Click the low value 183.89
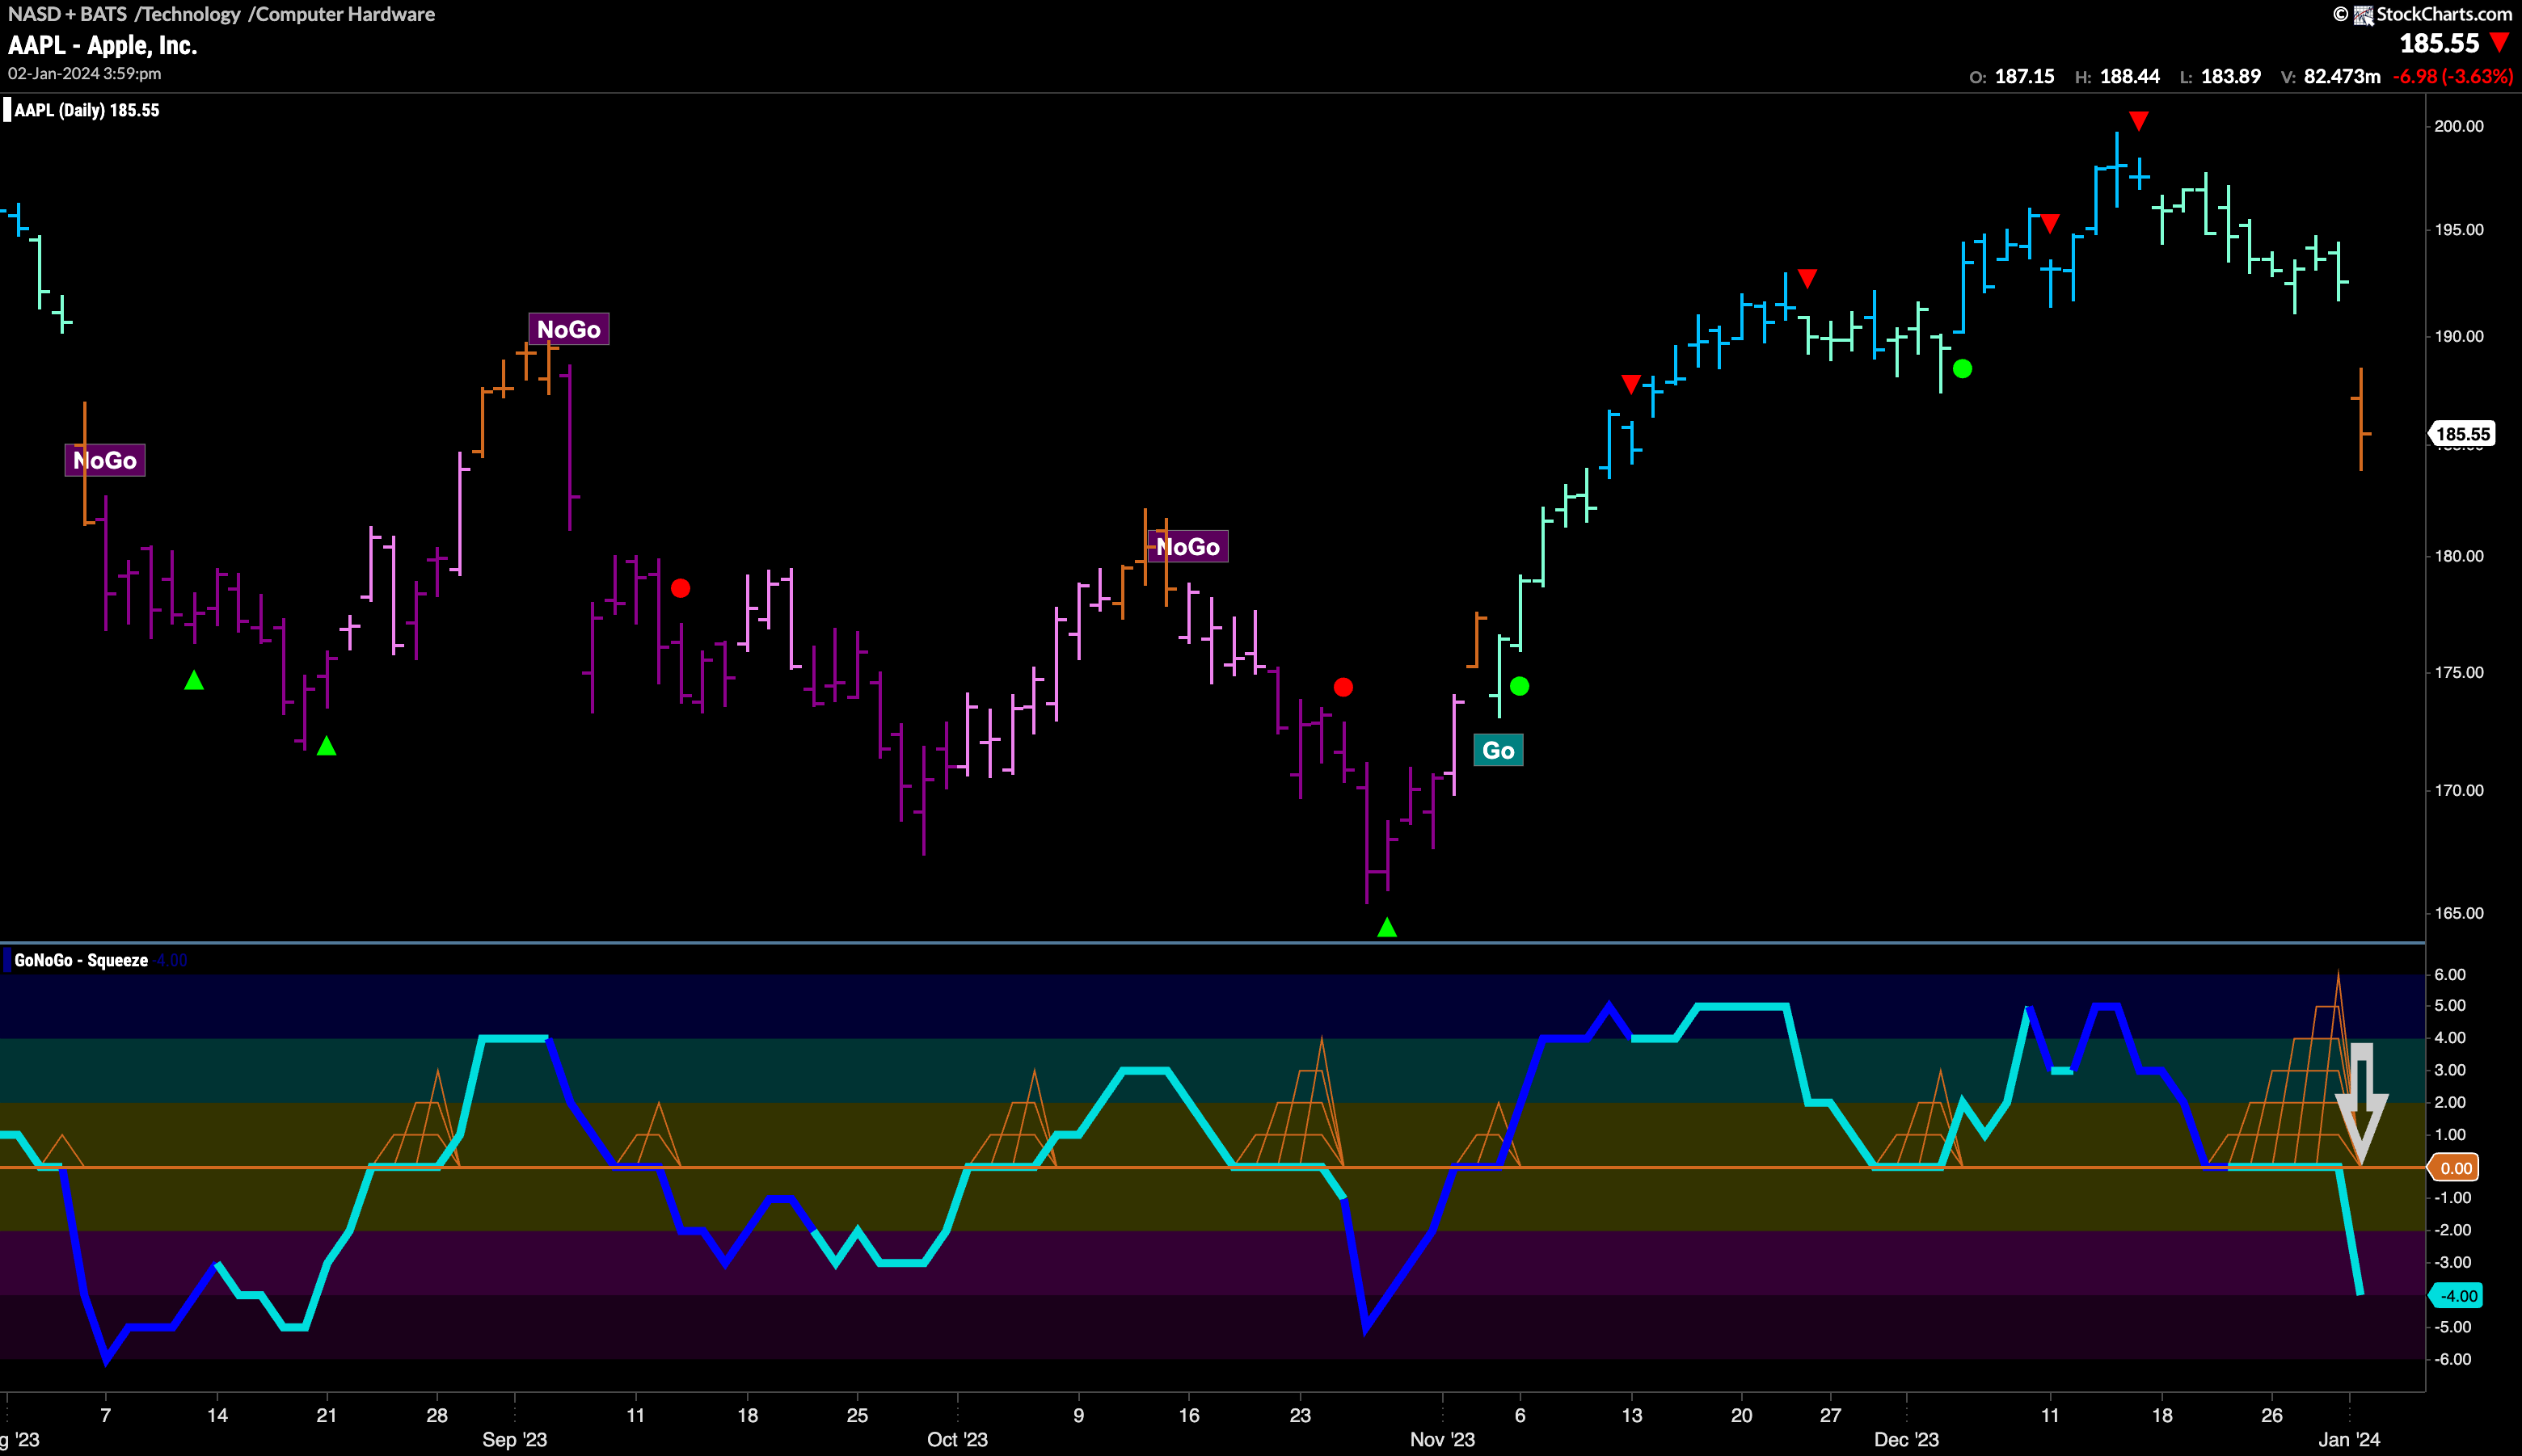 point(2230,76)
